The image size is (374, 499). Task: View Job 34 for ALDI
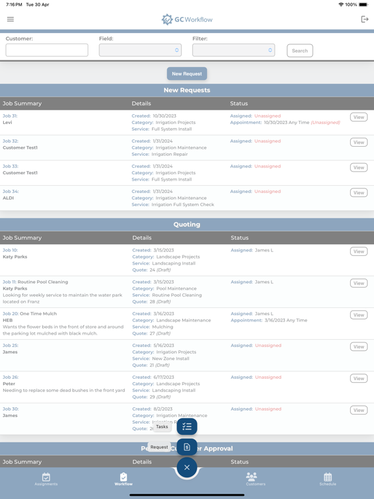point(358,192)
